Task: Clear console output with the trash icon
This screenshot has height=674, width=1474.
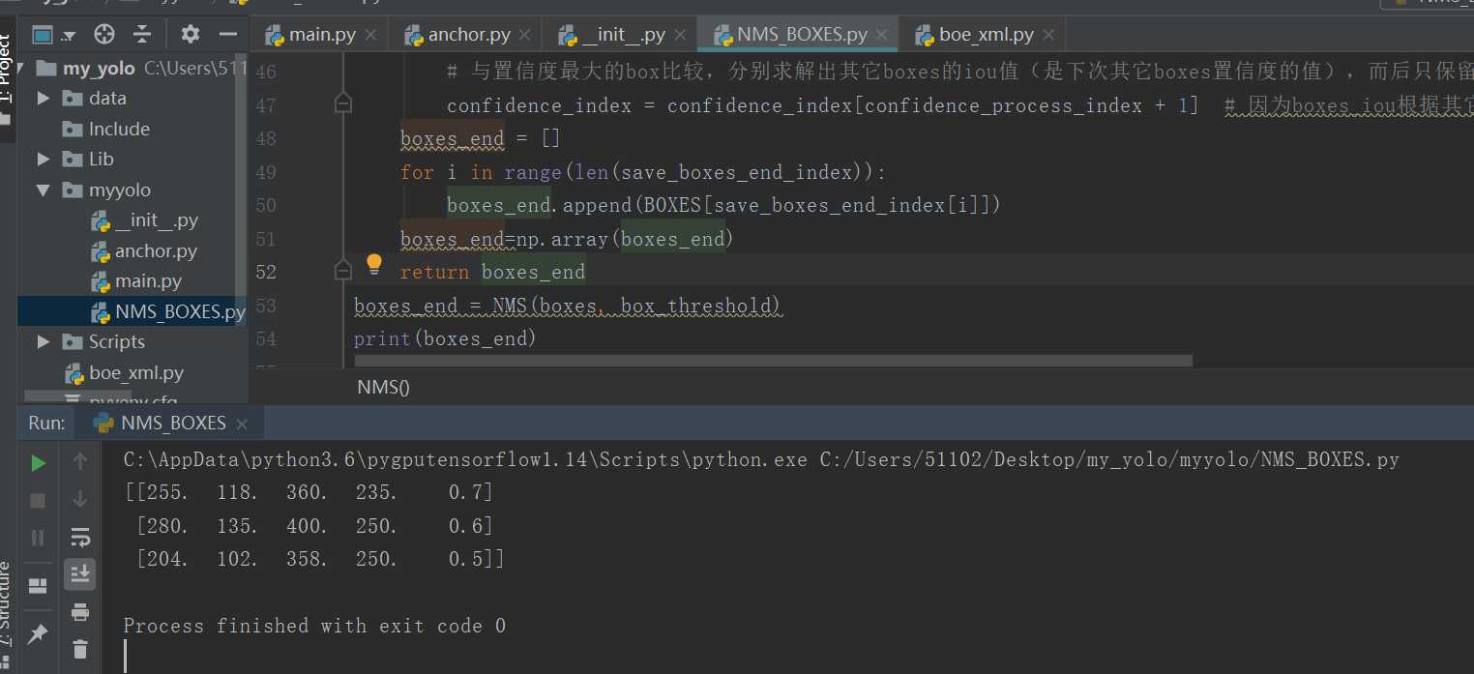Action: [x=80, y=648]
